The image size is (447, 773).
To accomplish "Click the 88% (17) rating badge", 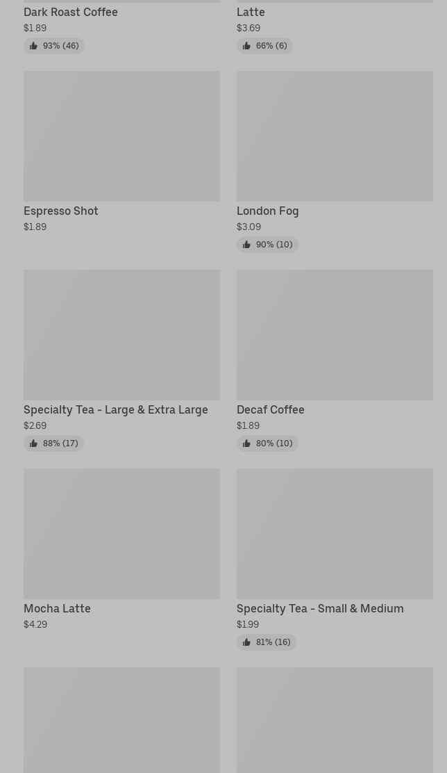I will click(53, 444).
